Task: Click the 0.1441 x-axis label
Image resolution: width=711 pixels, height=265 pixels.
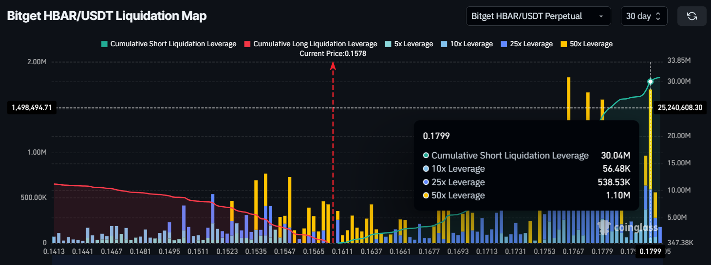Action: point(82,251)
